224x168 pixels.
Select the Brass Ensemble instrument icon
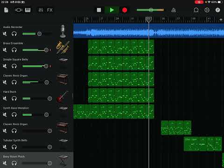click(x=63, y=47)
